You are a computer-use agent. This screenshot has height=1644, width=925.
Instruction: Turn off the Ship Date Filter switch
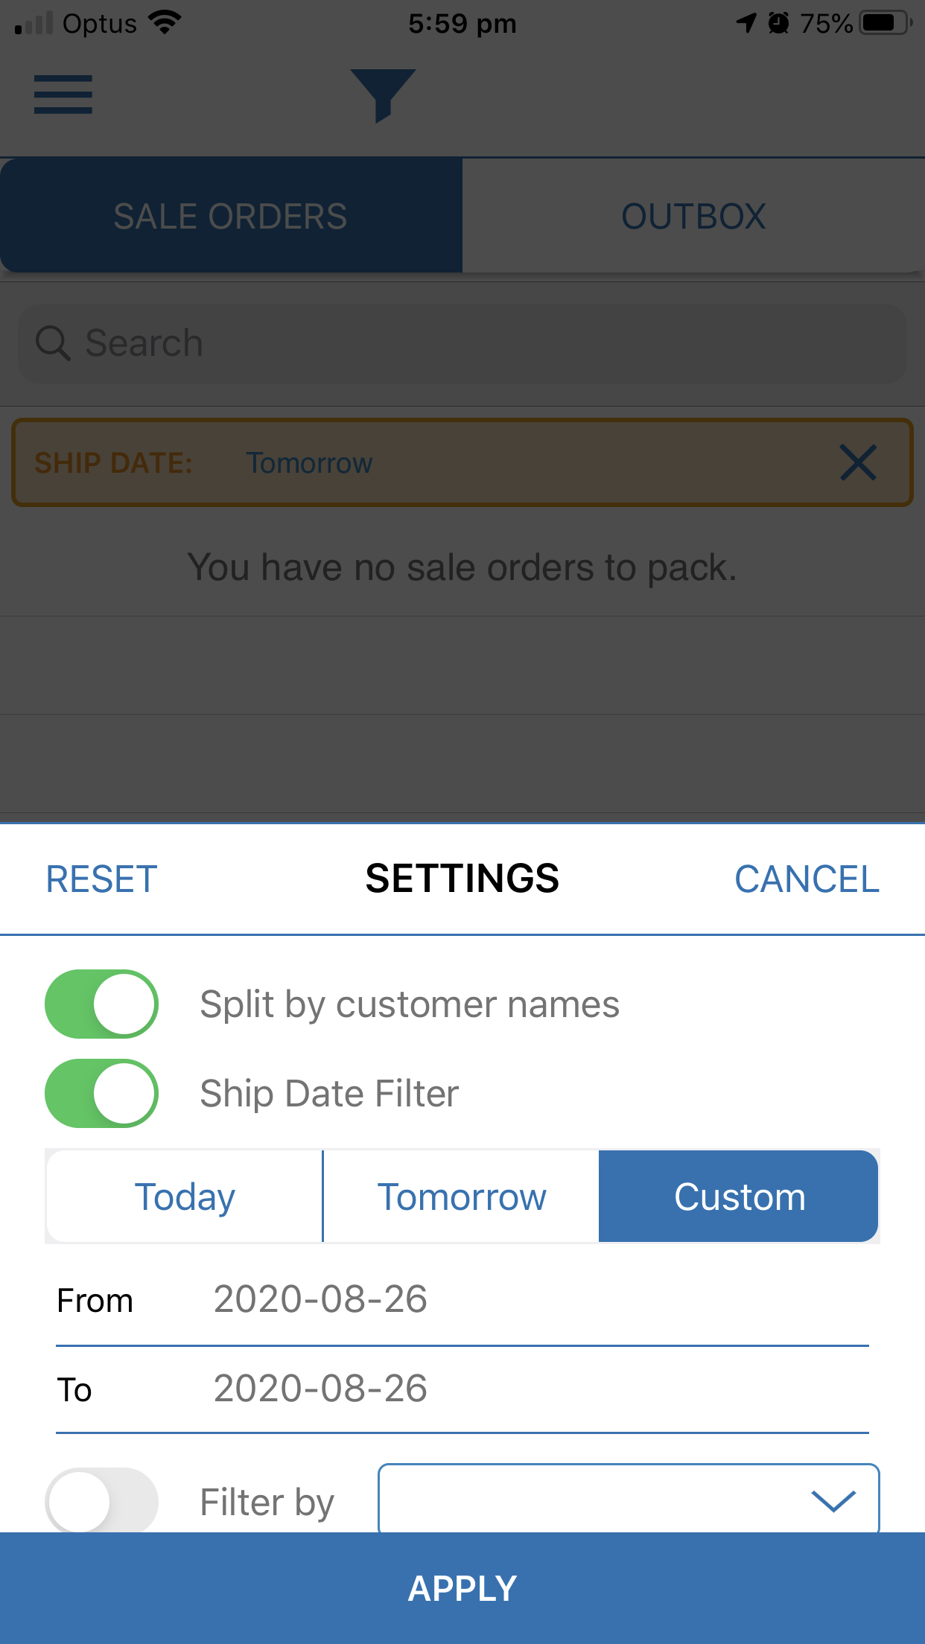click(102, 1093)
